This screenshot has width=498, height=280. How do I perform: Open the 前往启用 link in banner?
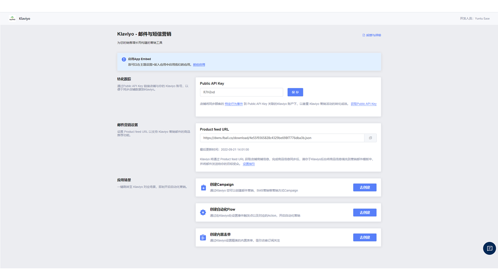point(199,65)
